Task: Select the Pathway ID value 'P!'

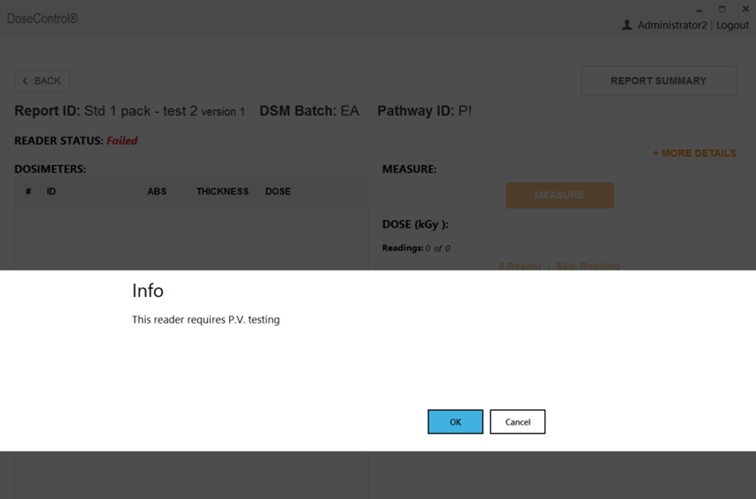Action: [465, 111]
